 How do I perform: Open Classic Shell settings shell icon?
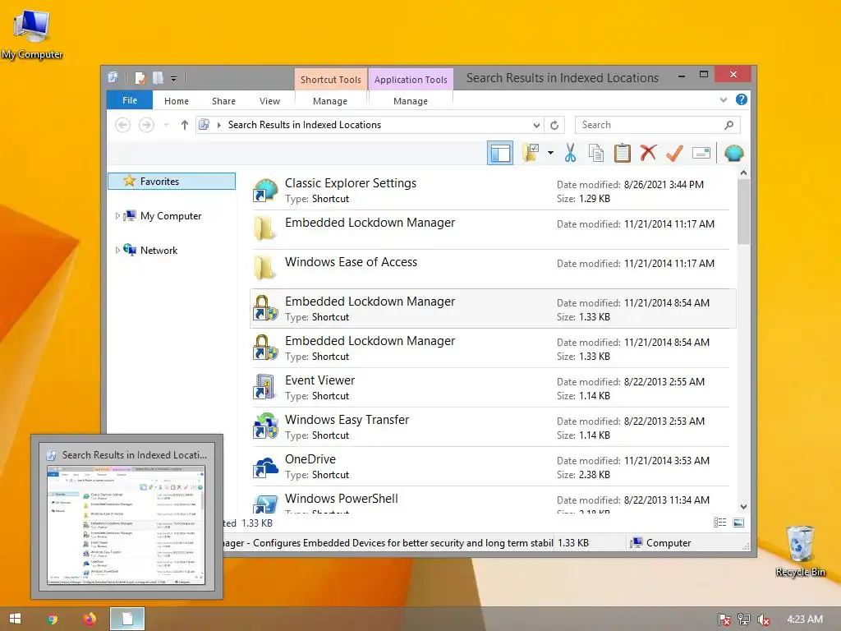[733, 154]
